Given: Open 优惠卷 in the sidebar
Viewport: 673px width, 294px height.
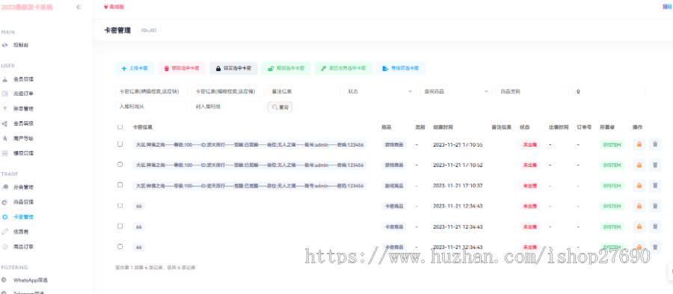Looking at the screenshot, I should coord(21,232).
